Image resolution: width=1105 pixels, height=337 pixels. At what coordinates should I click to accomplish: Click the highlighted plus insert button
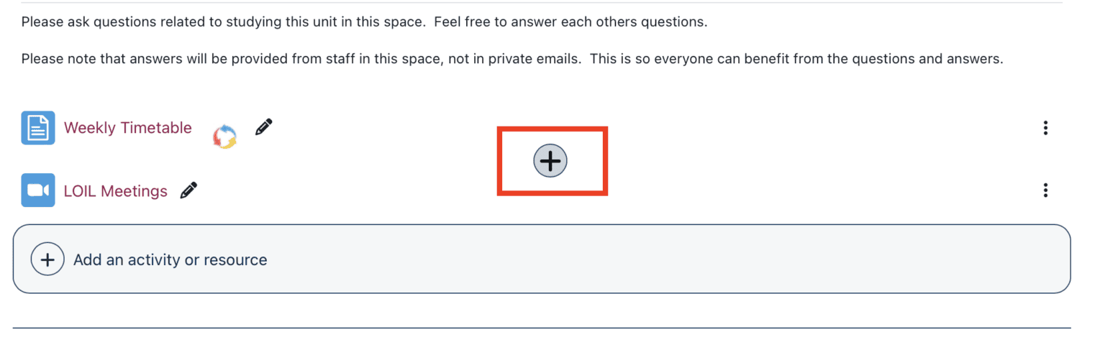pyautogui.click(x=550, y=161)
